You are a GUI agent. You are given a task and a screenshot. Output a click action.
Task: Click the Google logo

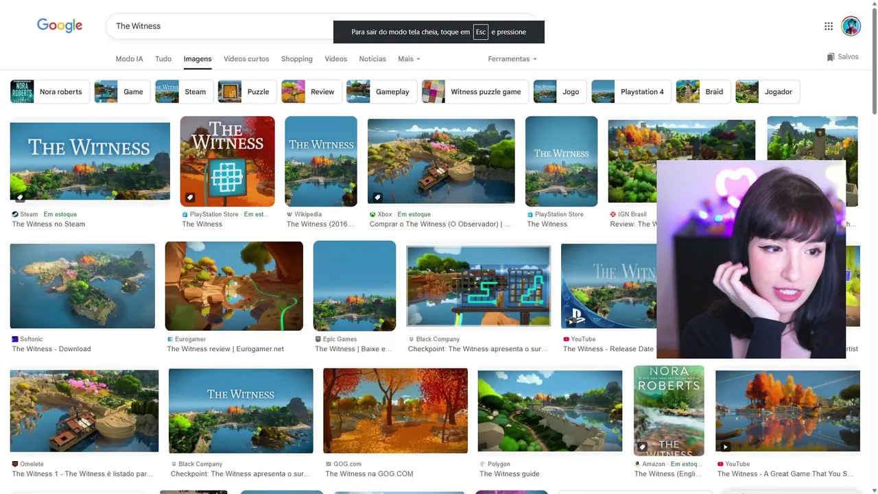60,26
